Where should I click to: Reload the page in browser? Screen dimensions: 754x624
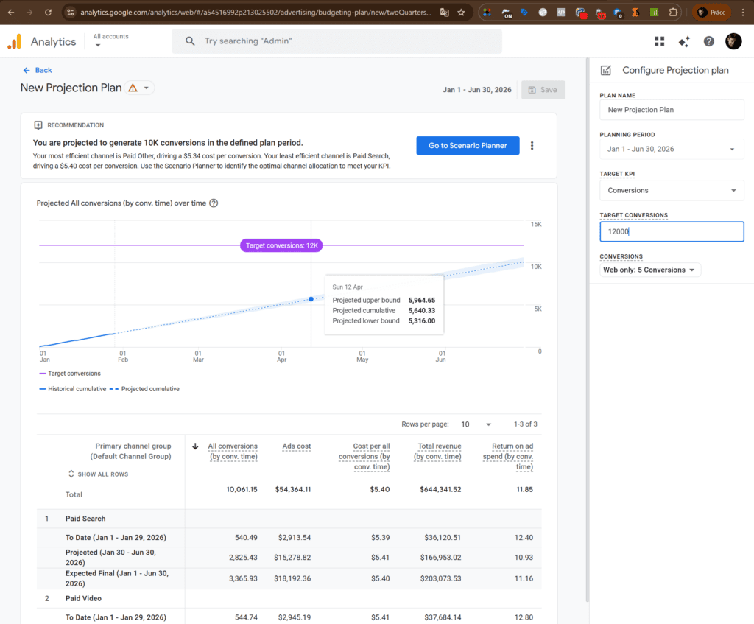coord(48,13)
